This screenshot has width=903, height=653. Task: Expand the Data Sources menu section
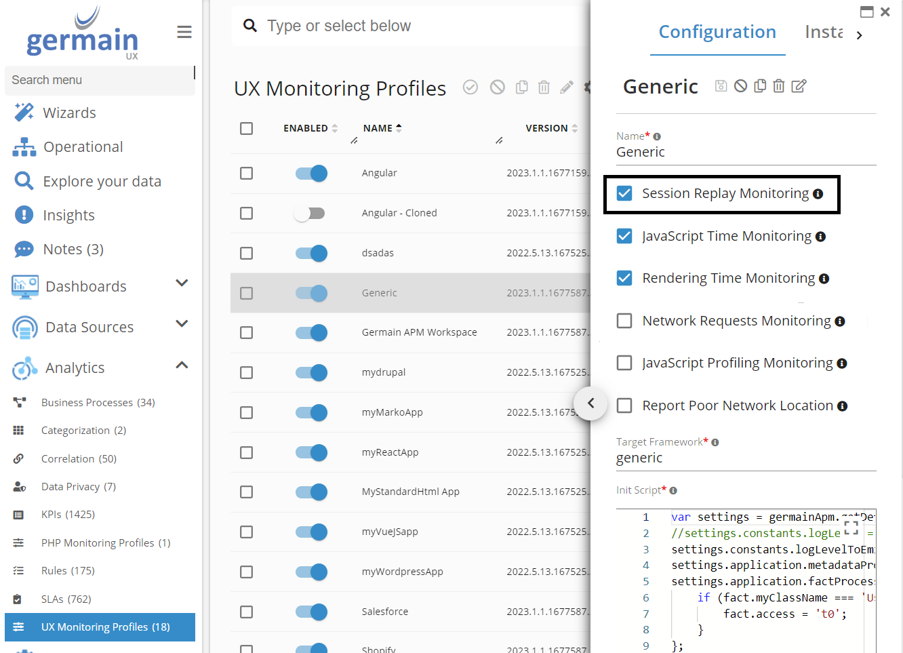pos(182,324)
